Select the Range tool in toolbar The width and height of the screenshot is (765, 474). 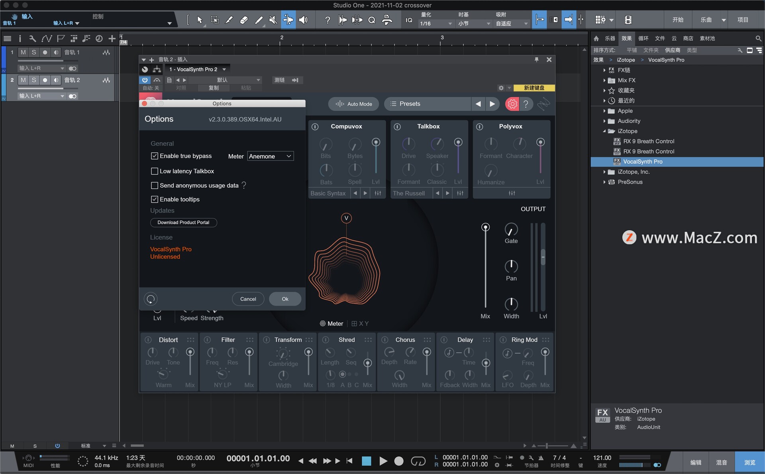(215, 20)
